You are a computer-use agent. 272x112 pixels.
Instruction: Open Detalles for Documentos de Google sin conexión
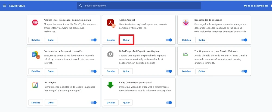(36, 71)
